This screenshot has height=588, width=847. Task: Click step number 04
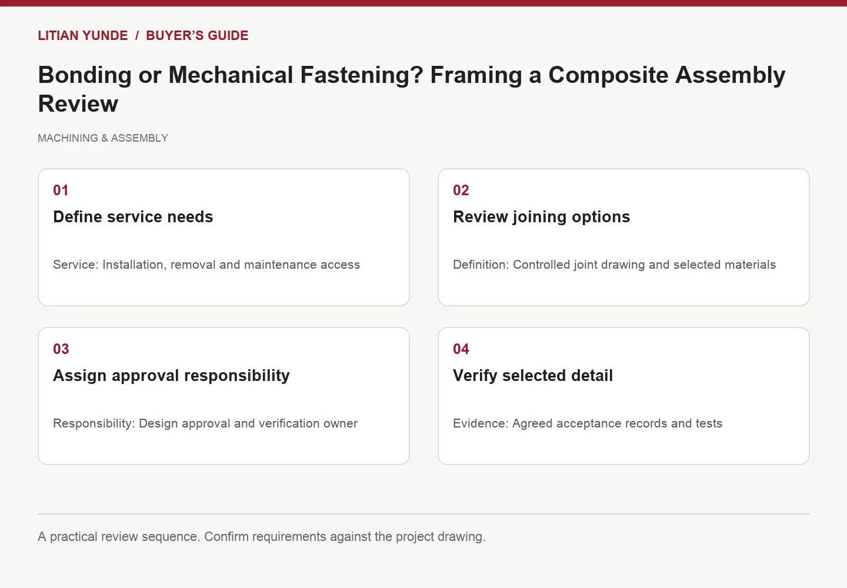[x=461, y=349]
